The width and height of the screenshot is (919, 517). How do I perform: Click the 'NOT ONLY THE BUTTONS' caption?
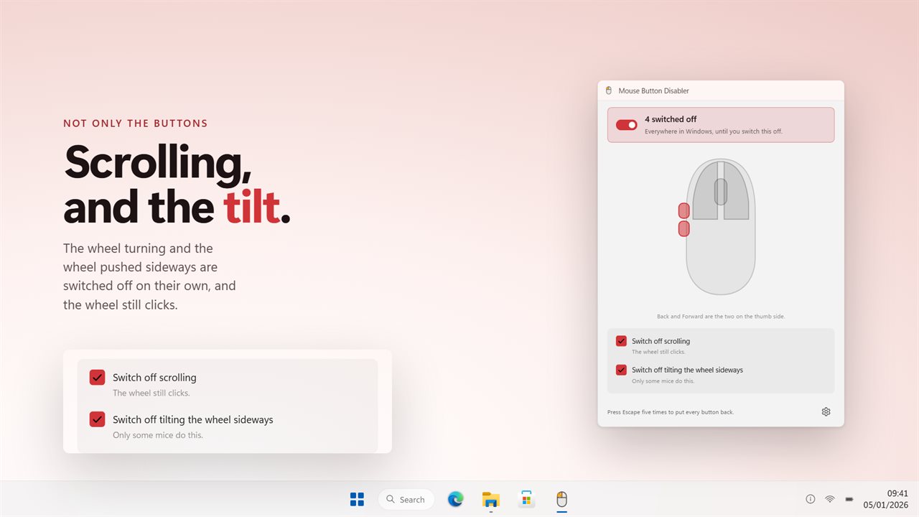(x=136, y=124)
